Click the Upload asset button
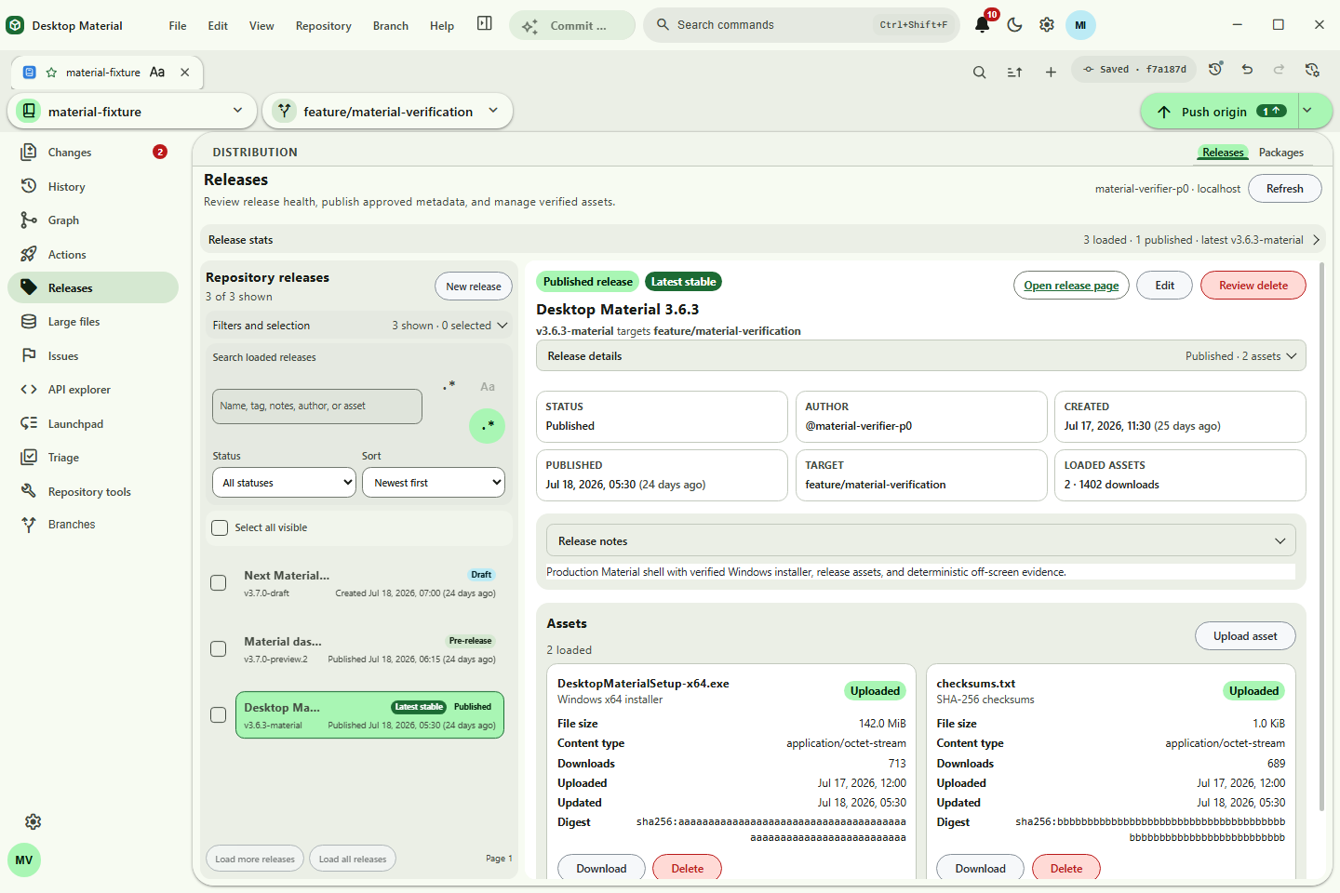This screenshot has width=1340, height=893. (1245, 636)
